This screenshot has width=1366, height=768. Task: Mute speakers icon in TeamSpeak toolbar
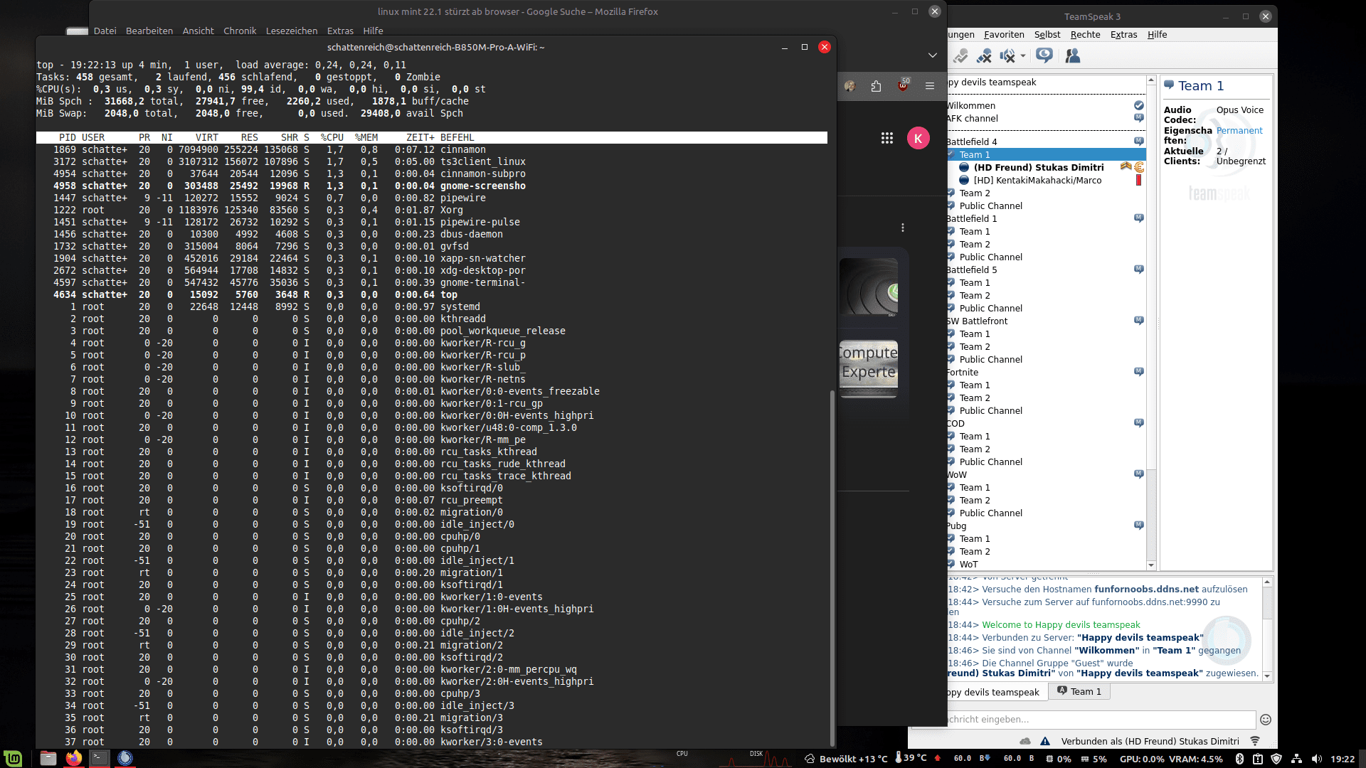(x=1007, y=55)
